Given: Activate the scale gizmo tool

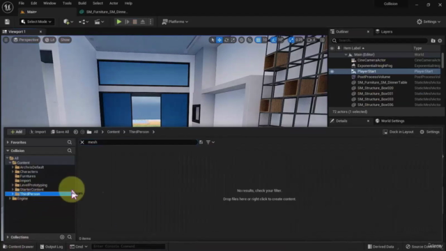Looking at the screenshot, I should point(233,40).
